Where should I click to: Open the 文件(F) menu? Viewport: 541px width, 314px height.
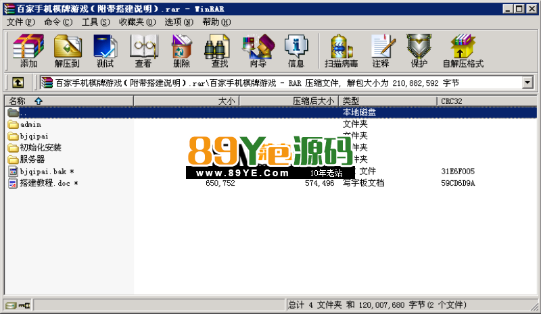21,22
